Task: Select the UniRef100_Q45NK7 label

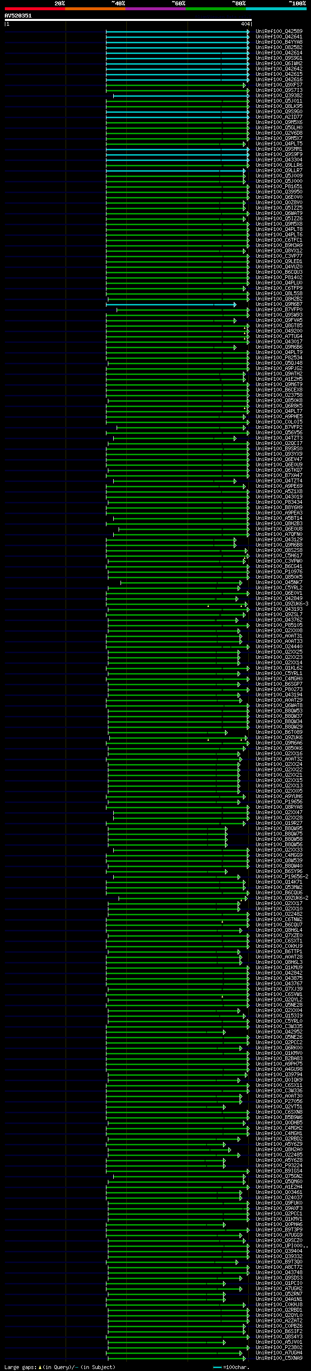Action: click(x=279, y=582)
